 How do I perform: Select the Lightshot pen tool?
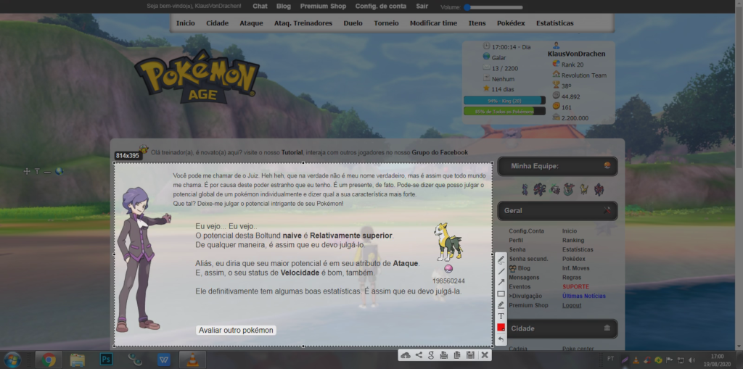(501, 260)
